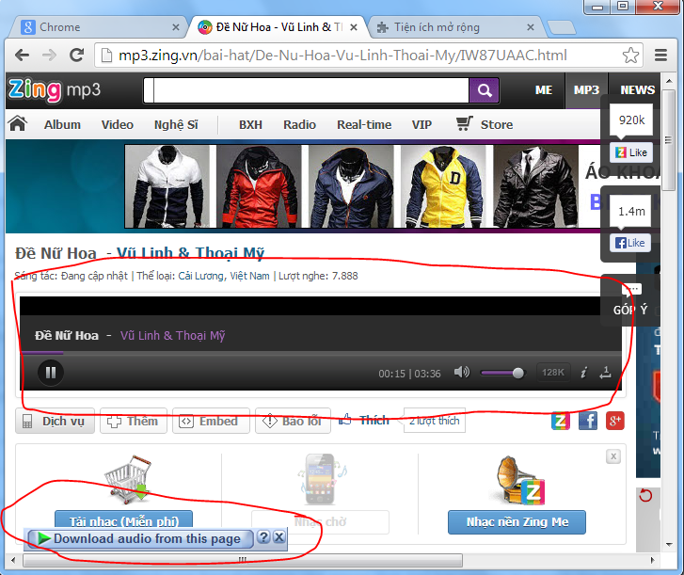Viewport: 684px width, 575px height.
Task: Click the shopping cart download image
Action: pos(128,480)
